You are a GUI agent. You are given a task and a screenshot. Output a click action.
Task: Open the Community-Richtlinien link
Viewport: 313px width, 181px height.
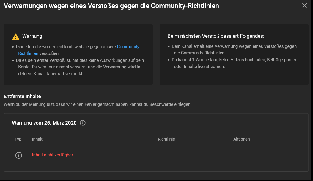[128, 47]
